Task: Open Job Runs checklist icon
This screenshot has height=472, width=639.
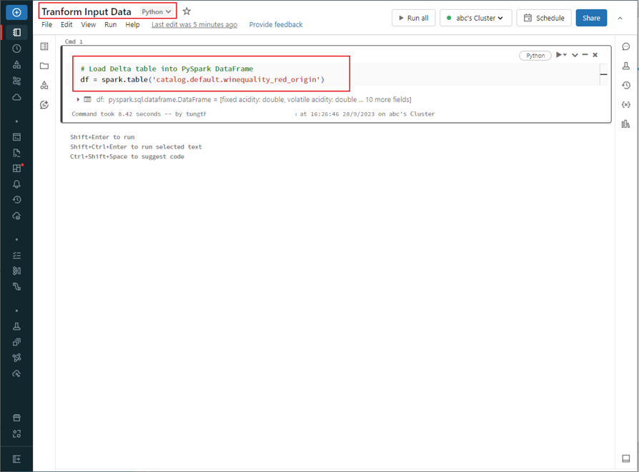Action: (x=16, y=256)
